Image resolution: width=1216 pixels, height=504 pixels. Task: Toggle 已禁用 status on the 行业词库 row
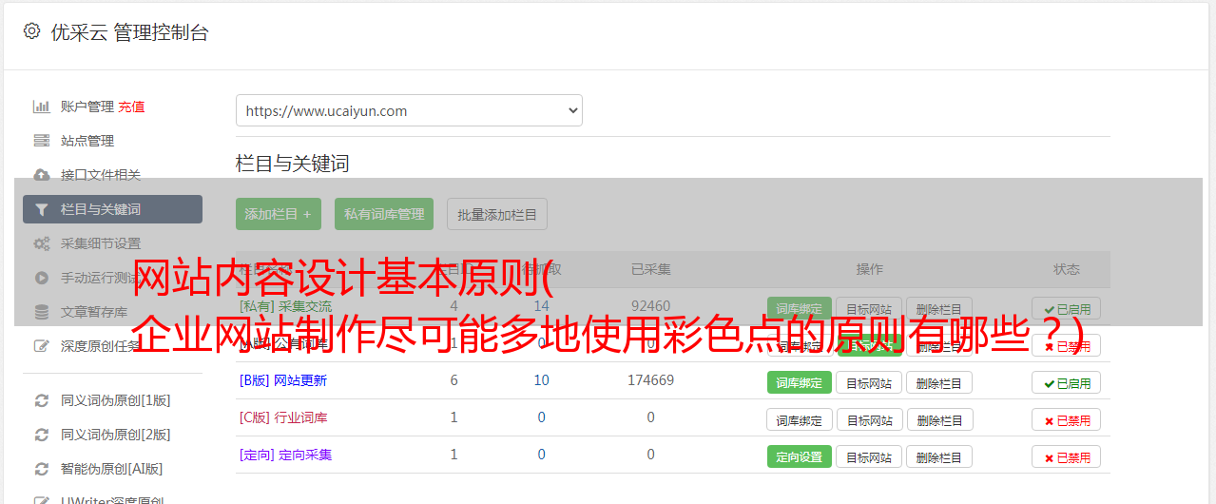[x=1067, y=419]
